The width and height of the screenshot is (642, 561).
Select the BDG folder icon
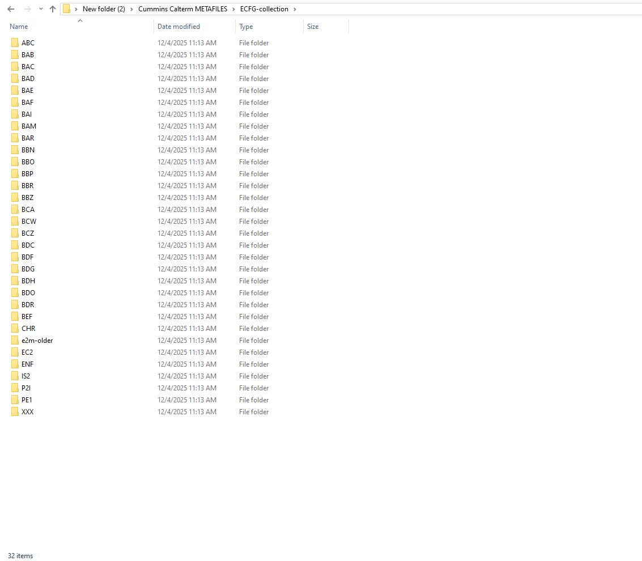point(15,269)
